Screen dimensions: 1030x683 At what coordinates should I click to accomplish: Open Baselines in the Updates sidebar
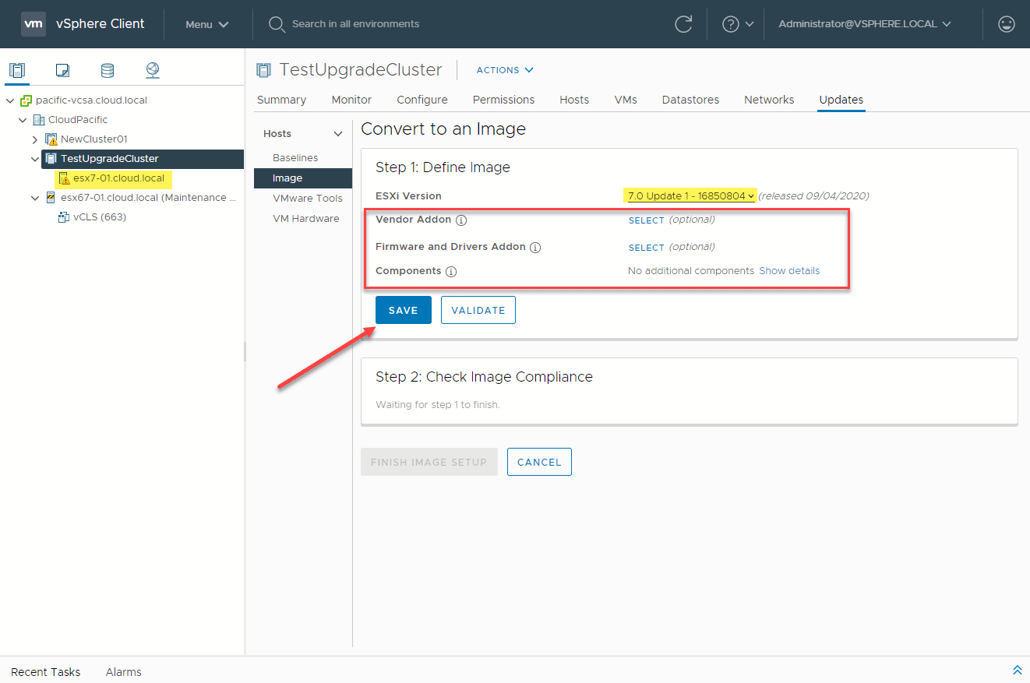[x=295, y=158]
